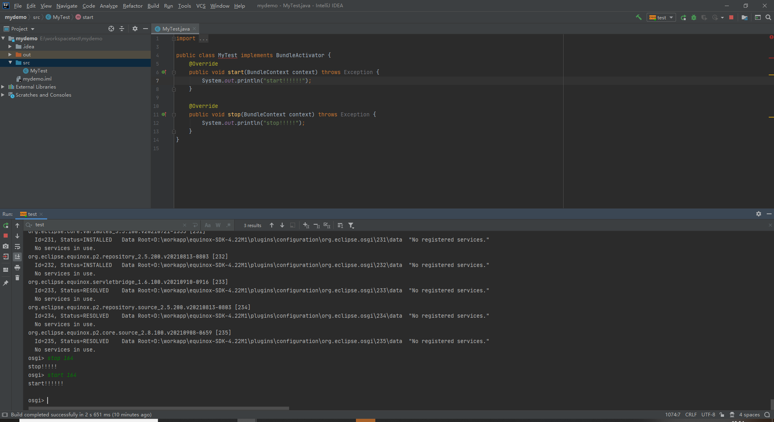The height and width of the screenshot is (422, 774).
Task: Toggle Regex option in console search
Action: [229, 225]
